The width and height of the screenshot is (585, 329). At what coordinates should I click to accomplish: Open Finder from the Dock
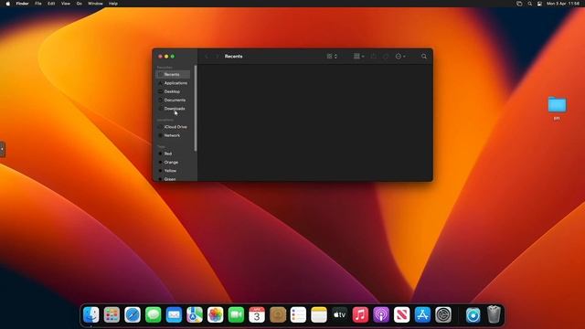[91, 314]
